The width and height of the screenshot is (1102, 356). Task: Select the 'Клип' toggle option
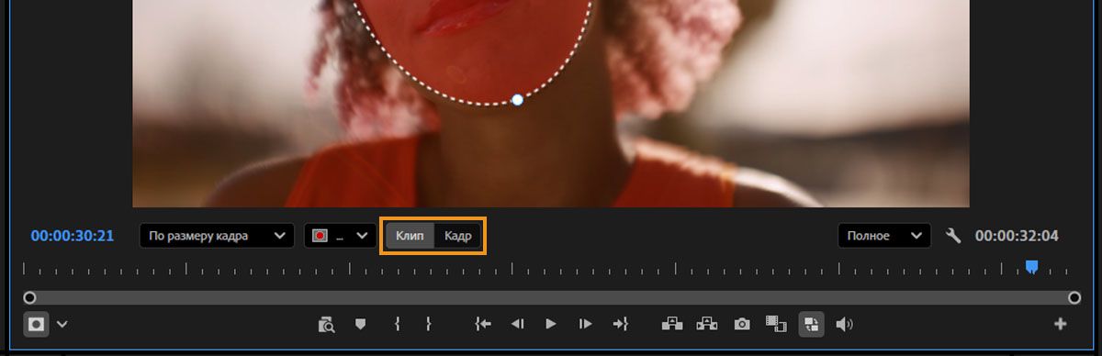click(410, 236)
